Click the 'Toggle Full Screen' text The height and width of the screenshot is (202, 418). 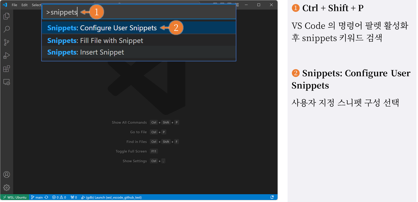(131, 151)
